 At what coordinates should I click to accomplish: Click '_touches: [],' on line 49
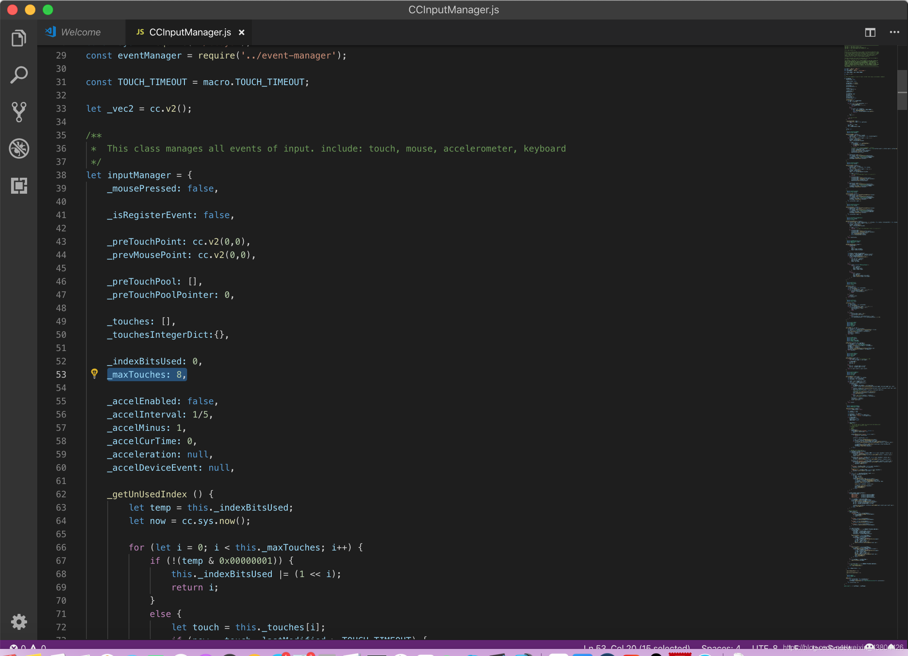click(x=141, y=321)
